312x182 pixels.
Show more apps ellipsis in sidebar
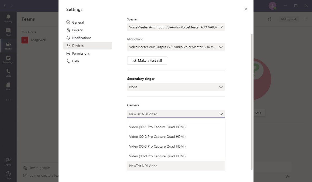pyautogui.click(x=8, y=100)
